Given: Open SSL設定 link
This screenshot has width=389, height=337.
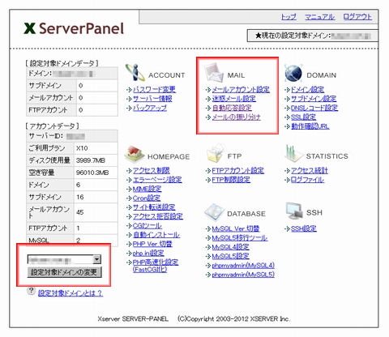Looking at the screenshot, I should (303, 117).
